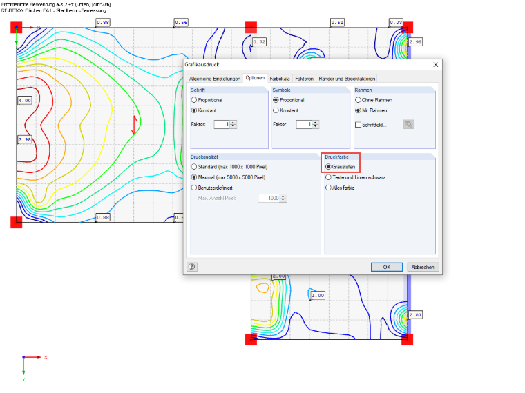Click the 2.99 value label

click(x=416, y=42)
